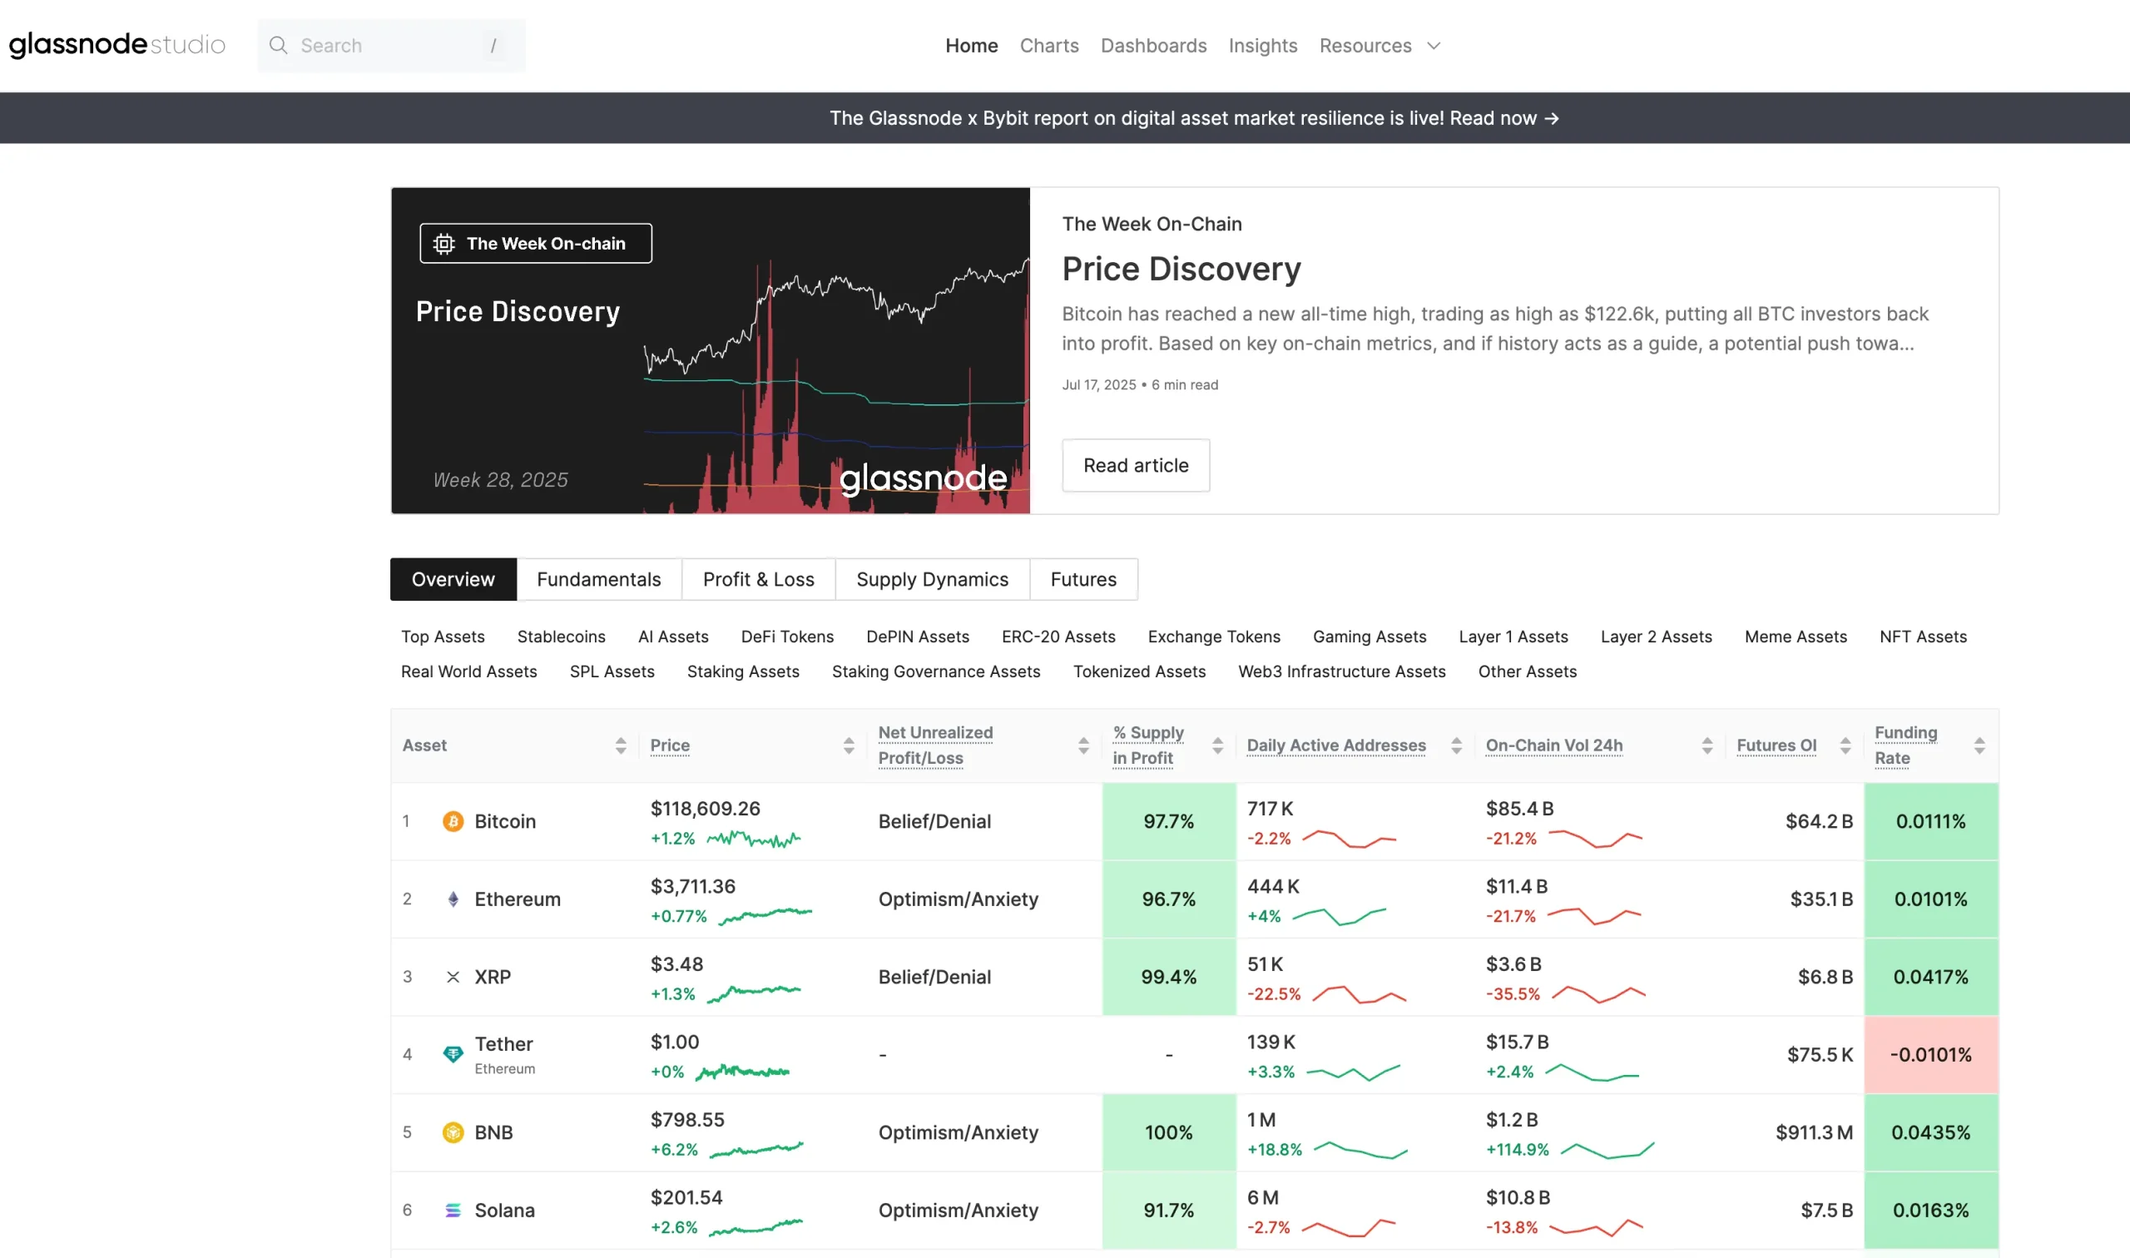Image resolution: width=2130 pixels, height=1258 pixels.
Task: Click the Bitcoin coin icon
Action: coord(453,820)
